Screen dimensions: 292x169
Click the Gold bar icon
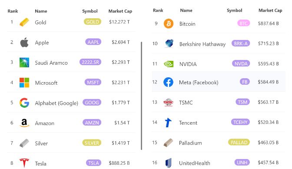[24, 22]
